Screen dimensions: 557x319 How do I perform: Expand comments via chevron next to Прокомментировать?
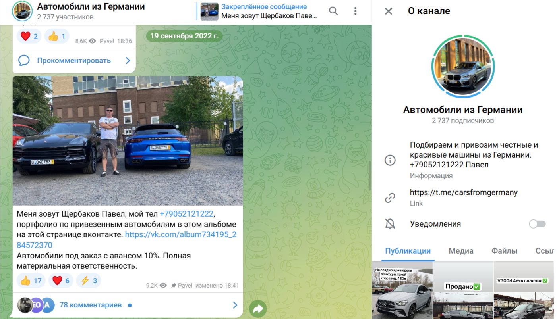(x=127, y=60)
